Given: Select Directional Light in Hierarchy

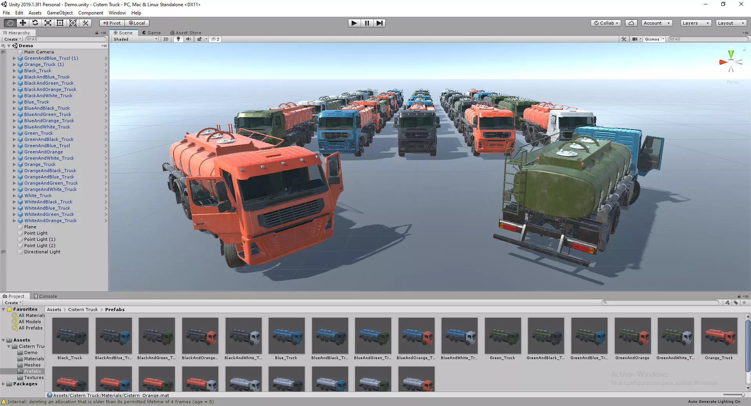Looking at the screenshot, I should click(42, 252).
